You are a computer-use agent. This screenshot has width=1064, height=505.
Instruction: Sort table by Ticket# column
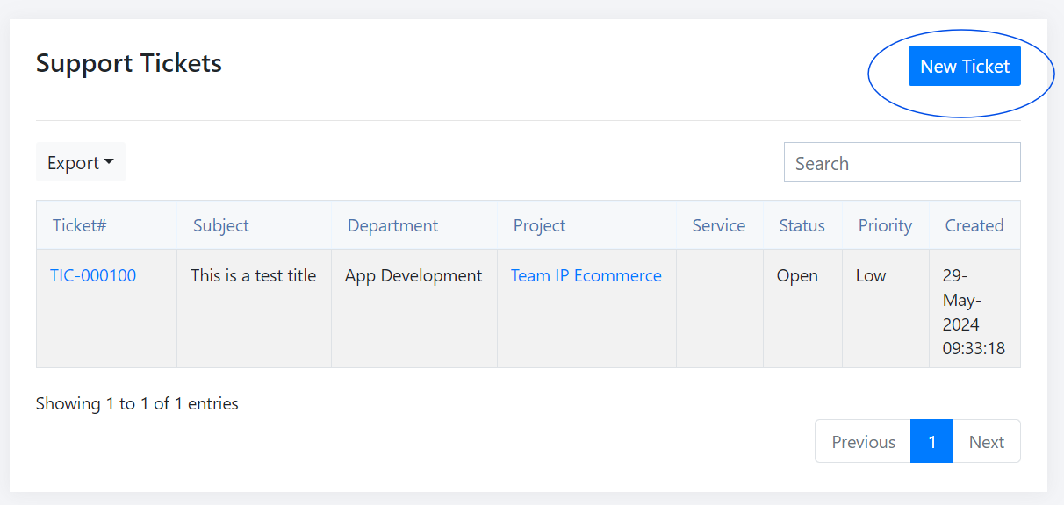(x=79, y=225)
